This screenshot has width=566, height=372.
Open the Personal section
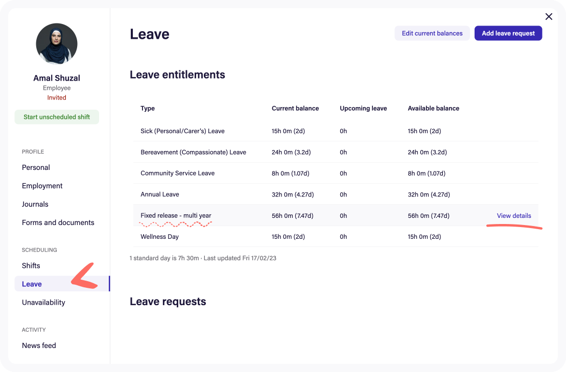click(36, 167)
